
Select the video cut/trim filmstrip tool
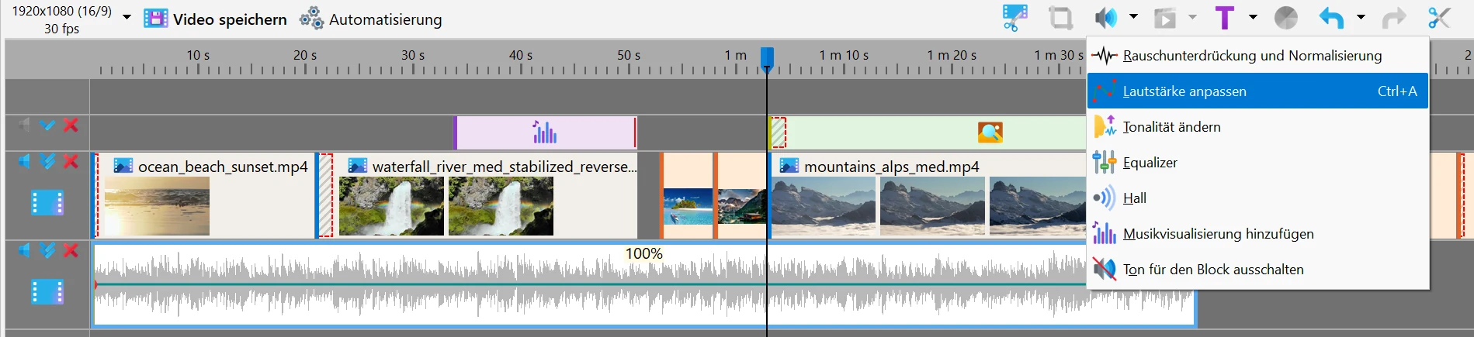1014,18
